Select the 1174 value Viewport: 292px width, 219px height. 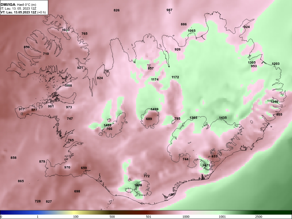(x=155, y=79)
